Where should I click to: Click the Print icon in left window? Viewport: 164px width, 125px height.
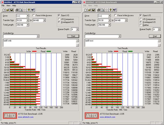pyautogui.click(x=17, y=10)
